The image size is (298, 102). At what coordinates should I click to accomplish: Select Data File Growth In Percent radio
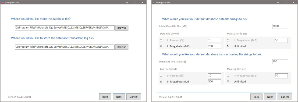click(161, 40)
